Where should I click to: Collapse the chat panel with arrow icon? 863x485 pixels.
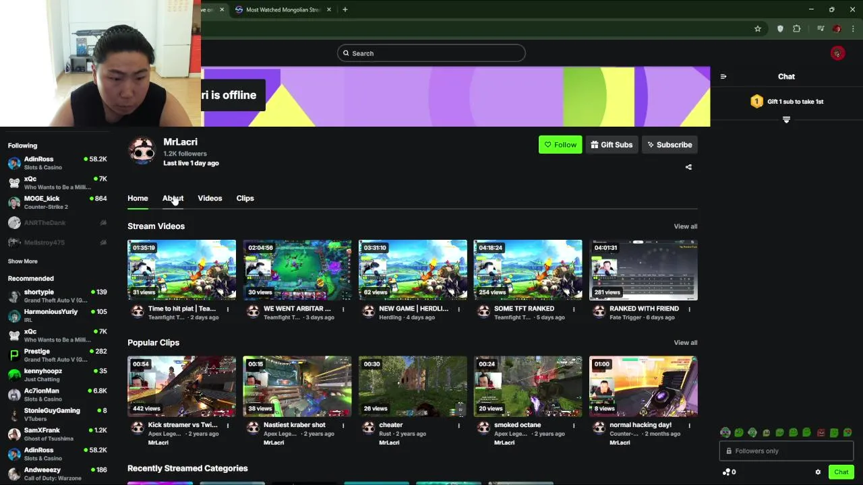click(x=723, y=77)
